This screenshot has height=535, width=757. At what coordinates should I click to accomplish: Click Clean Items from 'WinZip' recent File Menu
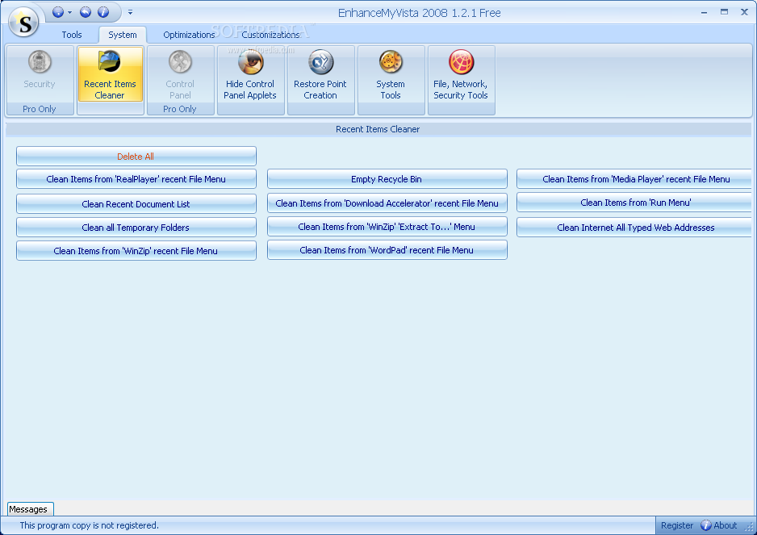point(136,251)
